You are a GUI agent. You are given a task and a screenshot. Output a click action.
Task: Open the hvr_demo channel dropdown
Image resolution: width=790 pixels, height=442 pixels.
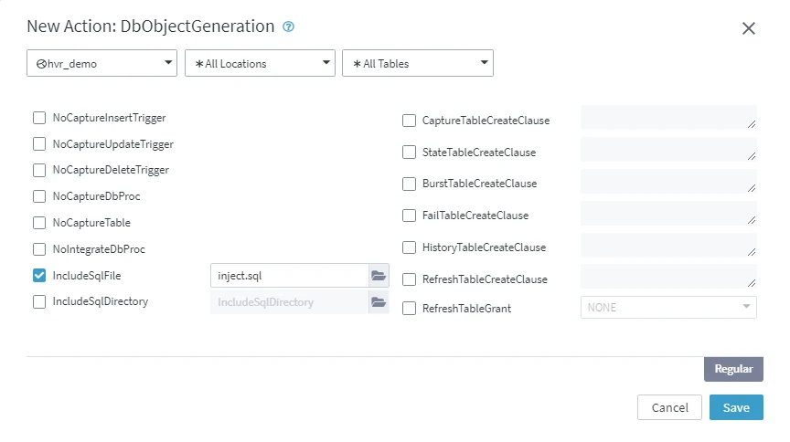coord(101,63)
